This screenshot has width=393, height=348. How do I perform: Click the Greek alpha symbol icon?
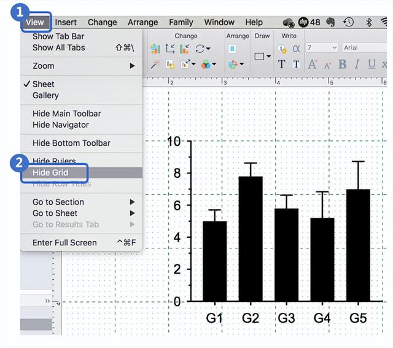click(296, 48)
